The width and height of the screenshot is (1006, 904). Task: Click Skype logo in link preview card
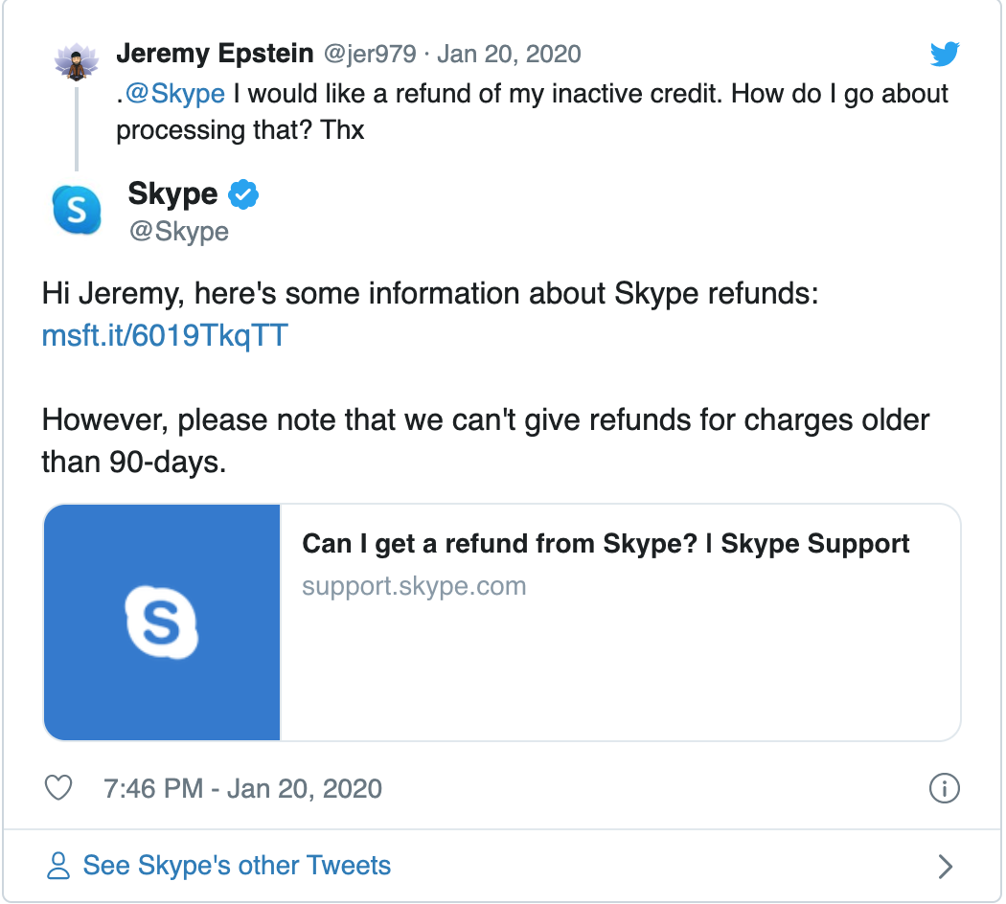coord(161,622)
